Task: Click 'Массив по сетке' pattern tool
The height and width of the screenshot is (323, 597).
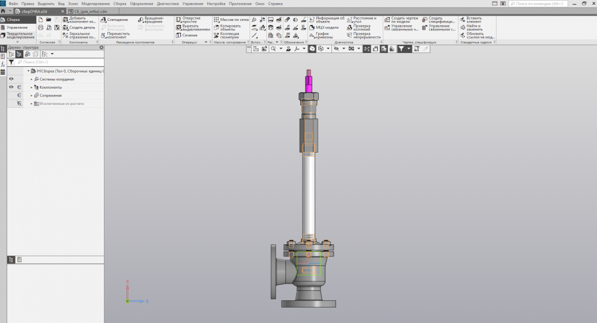Action: coord(230,20)
